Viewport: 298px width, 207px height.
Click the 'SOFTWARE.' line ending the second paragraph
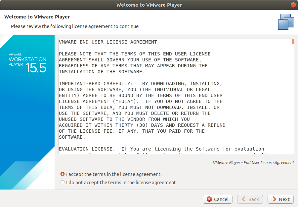[x=72, y=137]
